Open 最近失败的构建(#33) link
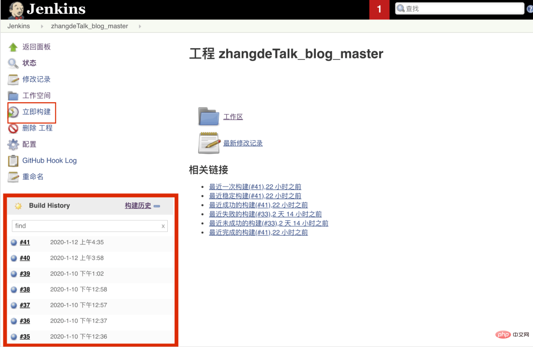 point(265,214)
